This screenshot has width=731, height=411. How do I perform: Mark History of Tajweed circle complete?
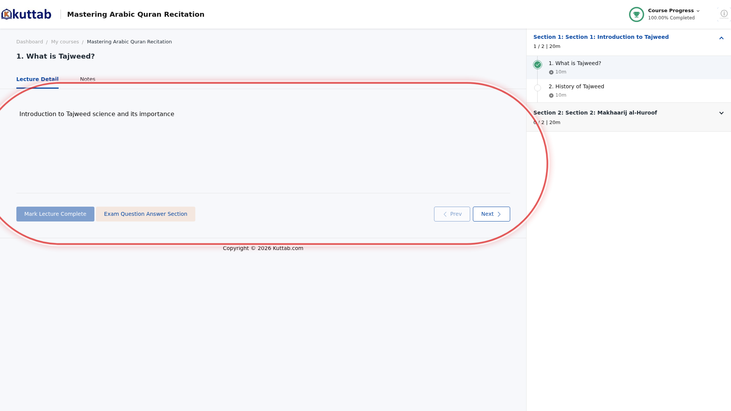coord(537,88)
